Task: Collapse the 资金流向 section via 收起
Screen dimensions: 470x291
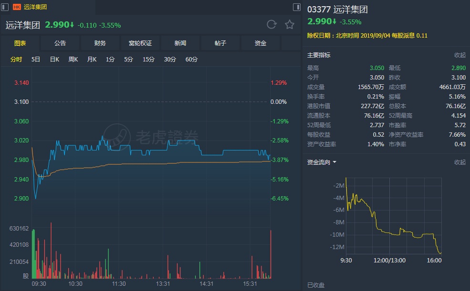Action: [460, 162]
